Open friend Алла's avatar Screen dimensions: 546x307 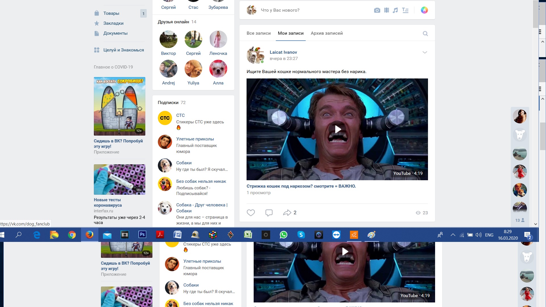[x=218, y=69]
